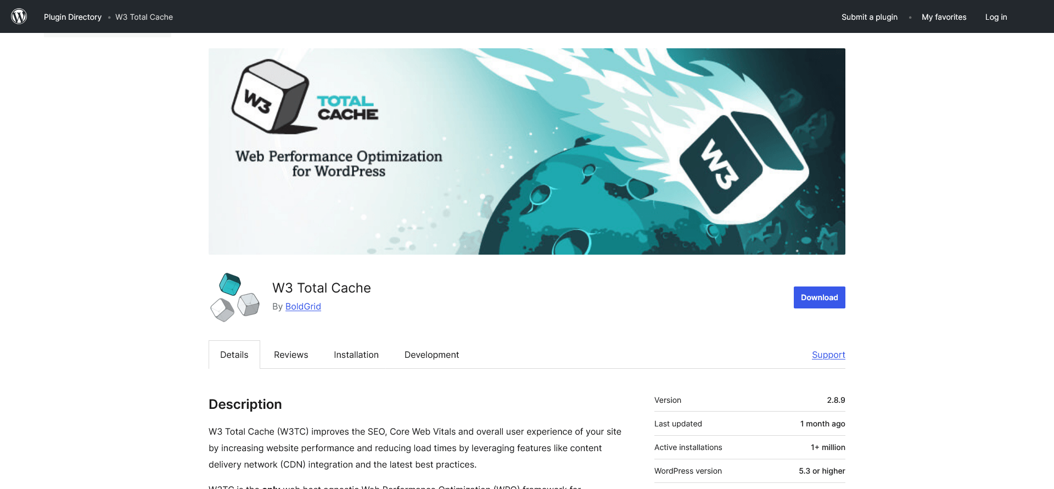Click the W3 Total Cache breadcrumb
Image resolution: width=1054 pixels, height=489 pixels.
144,17
